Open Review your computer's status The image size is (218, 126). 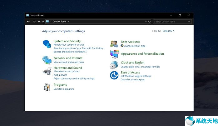(69, 45)
